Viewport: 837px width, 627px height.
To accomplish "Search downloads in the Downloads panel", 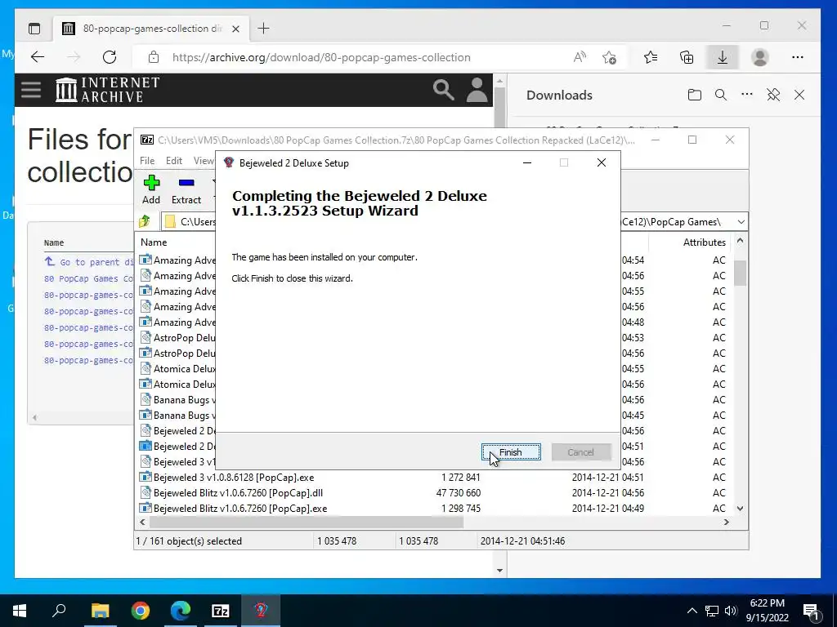I will coord(721,95).
